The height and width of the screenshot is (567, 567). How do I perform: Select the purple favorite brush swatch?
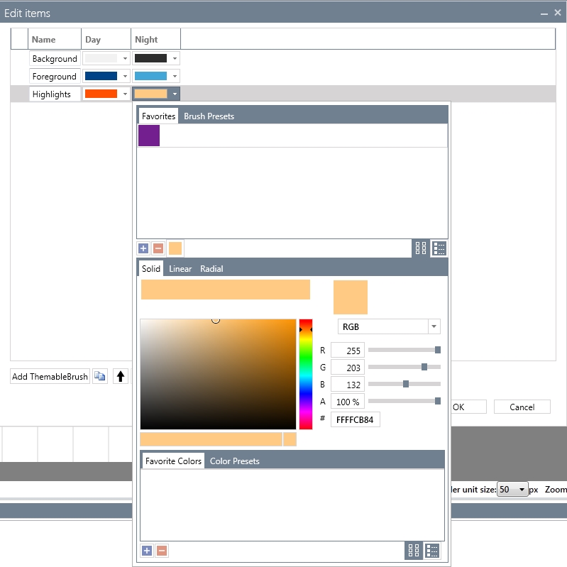[x=149, y=136]
